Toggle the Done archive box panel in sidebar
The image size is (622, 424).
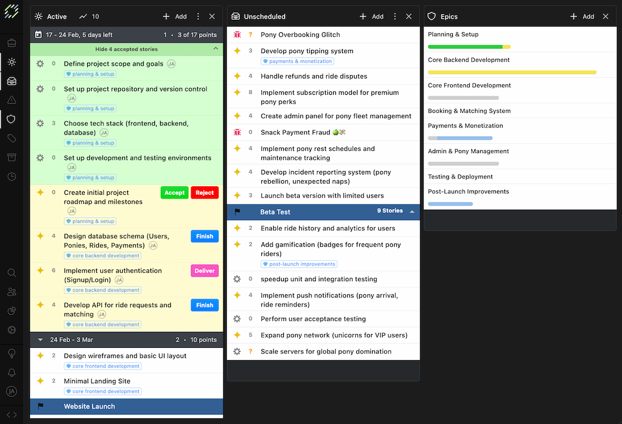pyautogui.click(x=11, y=158)
